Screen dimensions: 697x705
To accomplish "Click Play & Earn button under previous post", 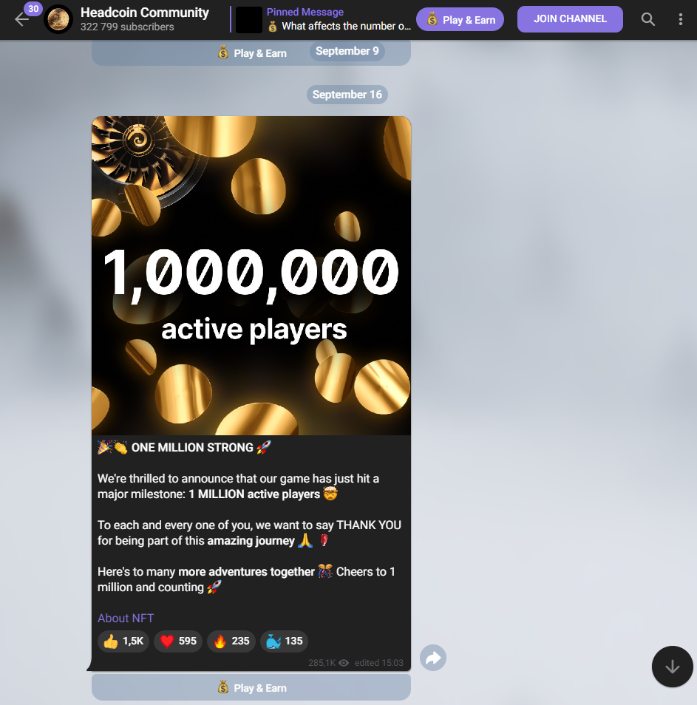I will [x=251, y=53].
